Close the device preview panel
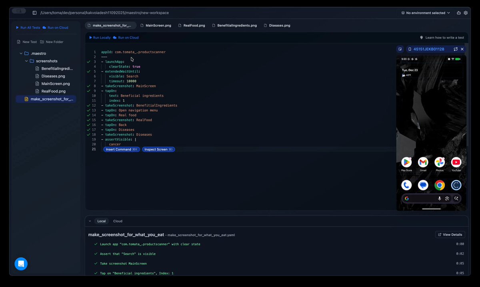This screenshot has height=287, width=480. [462, 49]
